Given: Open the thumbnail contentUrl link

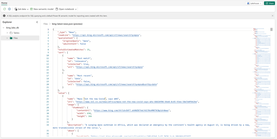Looking at the screenshot, I should (131, 111).
